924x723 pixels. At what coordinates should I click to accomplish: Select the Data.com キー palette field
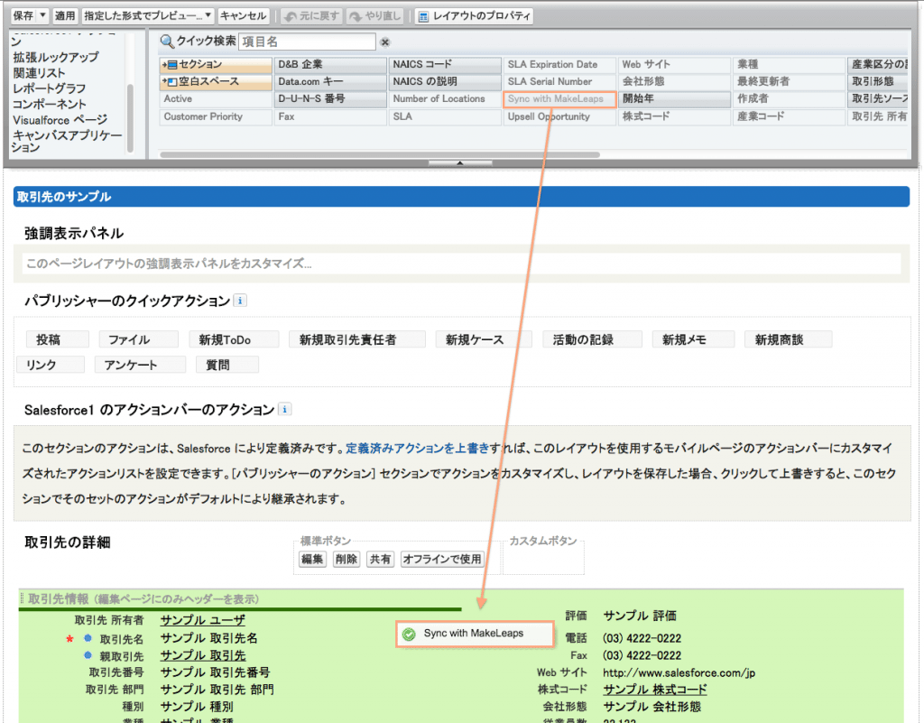coord(330,81)
